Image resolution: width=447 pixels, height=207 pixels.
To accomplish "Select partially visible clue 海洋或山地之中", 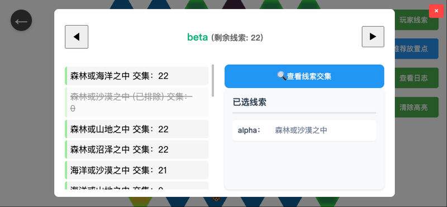I will point(137,186).
